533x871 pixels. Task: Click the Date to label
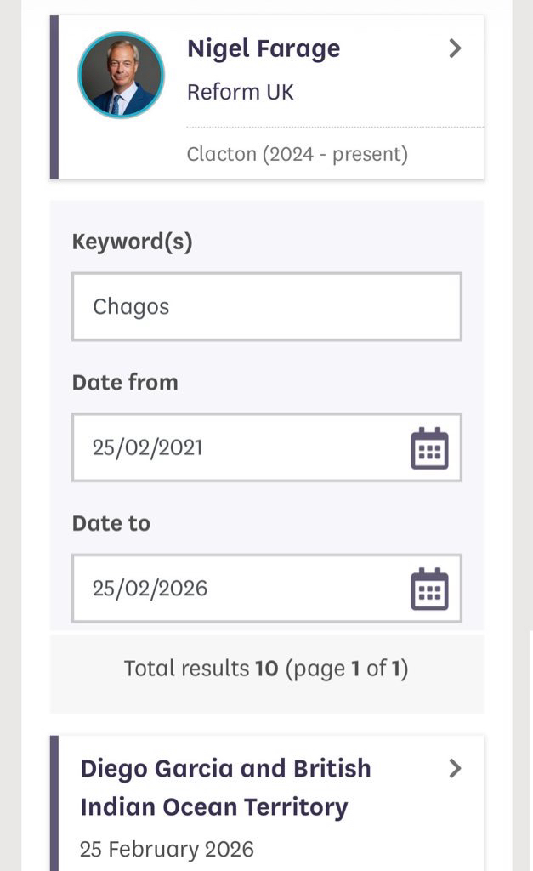(x=111, y=523)
